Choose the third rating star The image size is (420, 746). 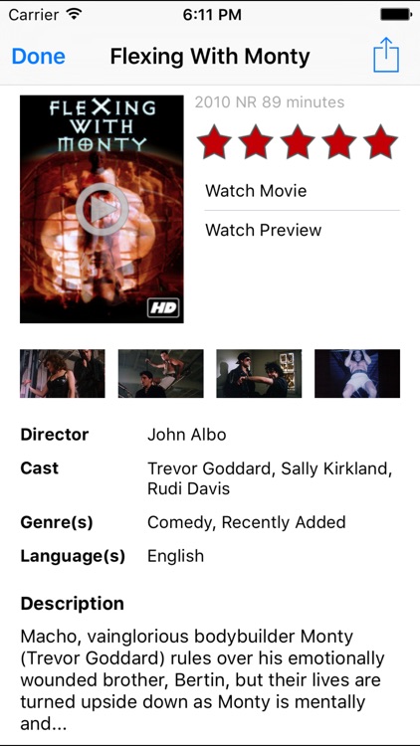(298, 142)
